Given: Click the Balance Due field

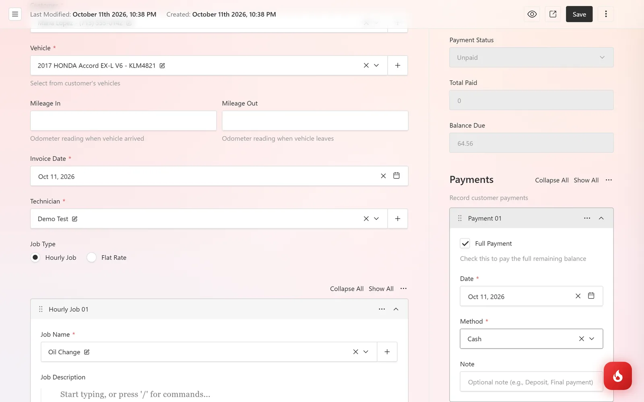Looking at the screenshot, I should [x=531, y=143].
